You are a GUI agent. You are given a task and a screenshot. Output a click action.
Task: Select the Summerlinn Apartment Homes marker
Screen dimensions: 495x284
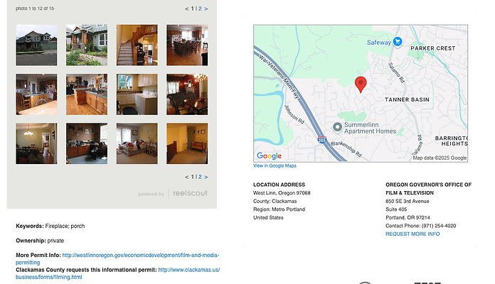click(x=337, y=127)
